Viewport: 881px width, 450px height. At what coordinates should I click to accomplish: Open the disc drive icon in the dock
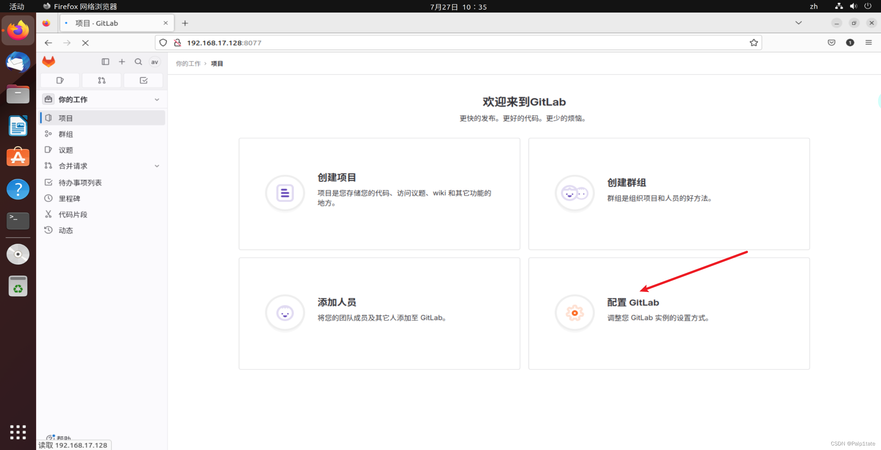18,254
